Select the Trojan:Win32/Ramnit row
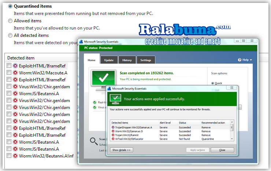This screenshot has width=271, height=171. coord(170,135)
